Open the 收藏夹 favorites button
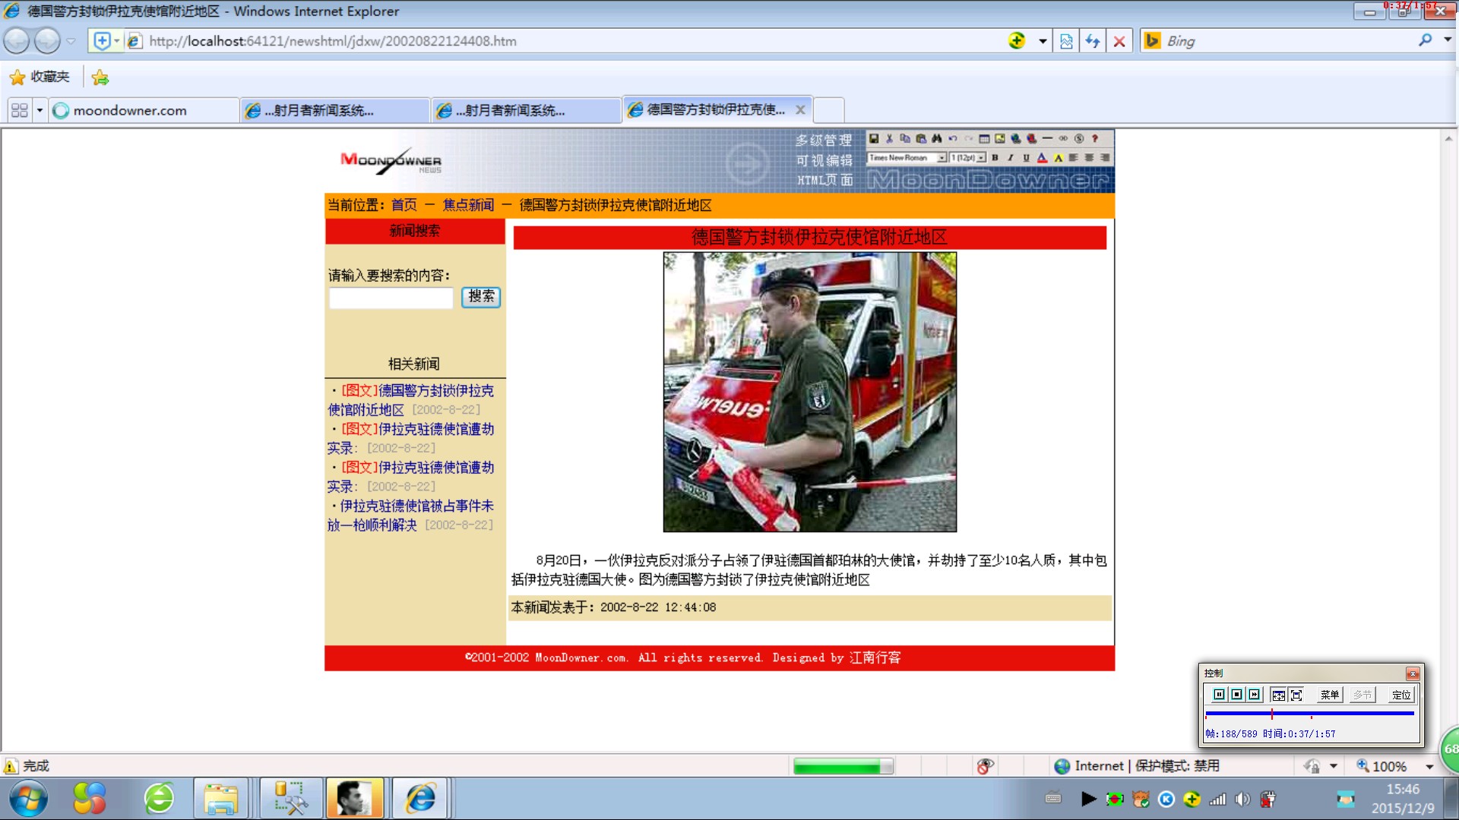 pos(40,77)
